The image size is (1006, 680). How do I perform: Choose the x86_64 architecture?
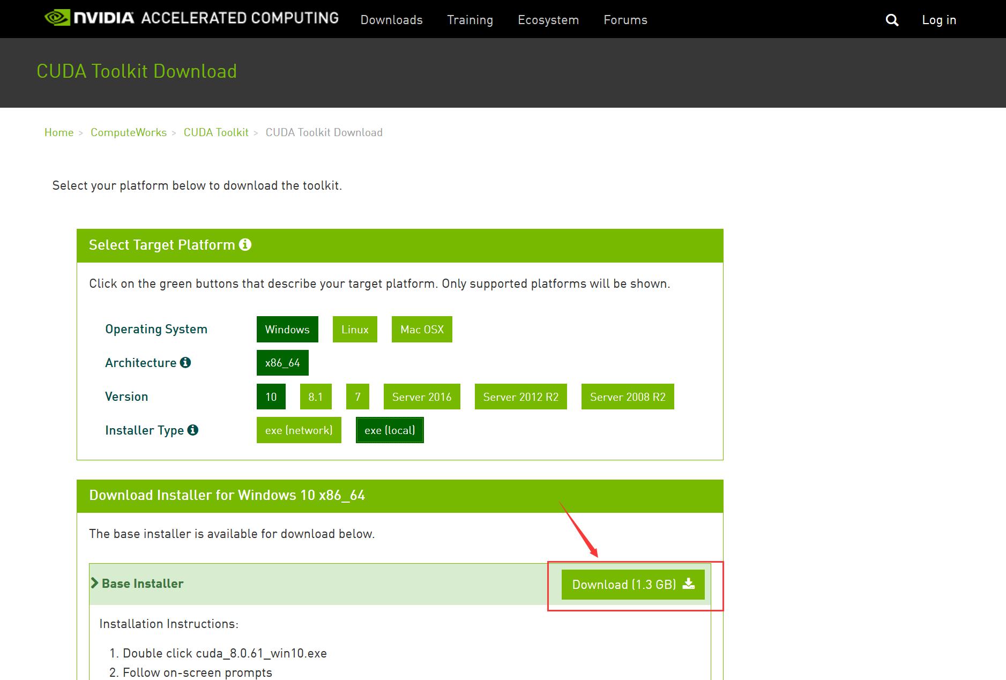(x=282, y=363)
